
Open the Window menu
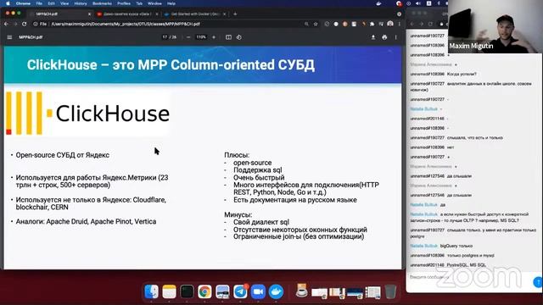pos(154,3)
